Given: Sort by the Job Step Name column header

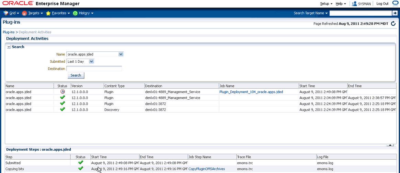Looking at the screenshot, I should pos(212,157).
